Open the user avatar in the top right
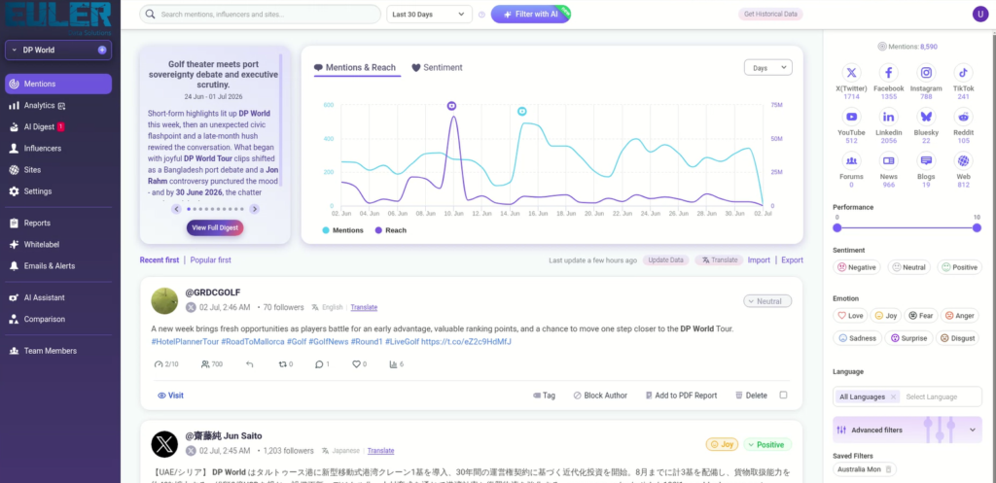Image resolution: width=996 pixels, height=483 pixels. (980, 14)
